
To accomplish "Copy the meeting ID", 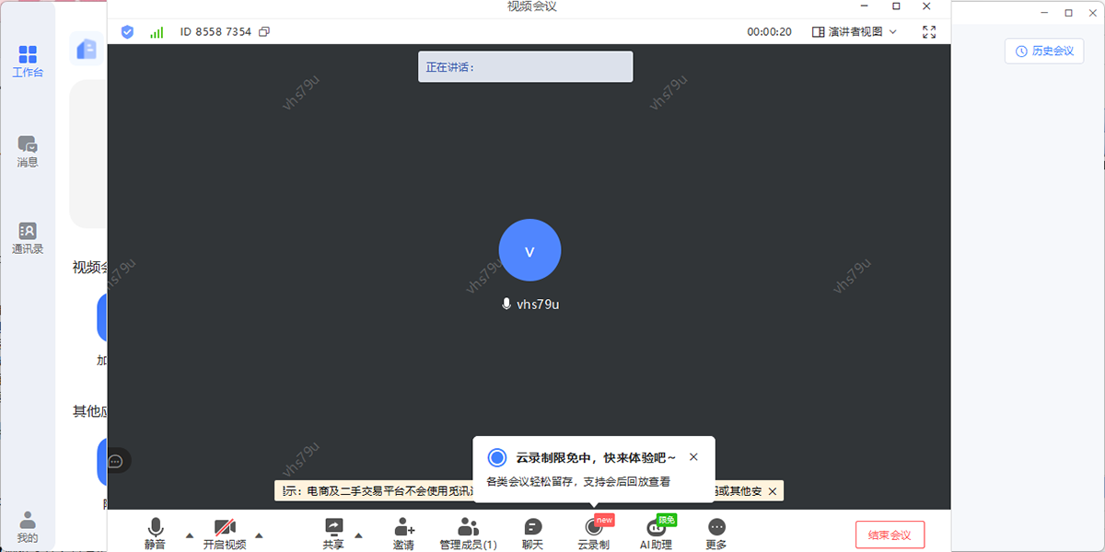I will [x=264, y=31].
